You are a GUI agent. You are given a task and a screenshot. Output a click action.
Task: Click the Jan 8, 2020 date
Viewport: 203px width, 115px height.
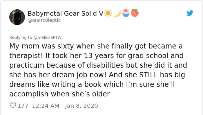click(81, 106)
